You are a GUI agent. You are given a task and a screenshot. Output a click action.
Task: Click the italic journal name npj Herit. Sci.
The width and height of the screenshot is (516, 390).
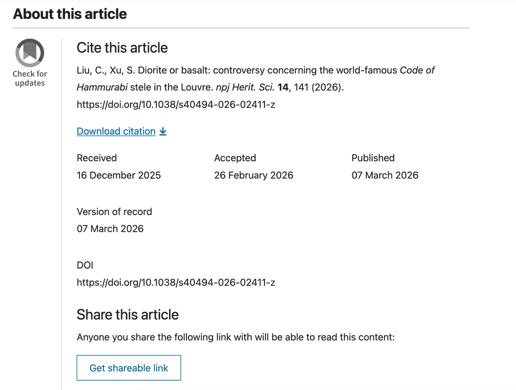click(245, 87)
